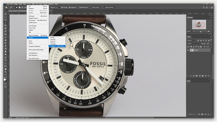
Task: Click the Navigator zoom slider
Action: click(201, 31)
